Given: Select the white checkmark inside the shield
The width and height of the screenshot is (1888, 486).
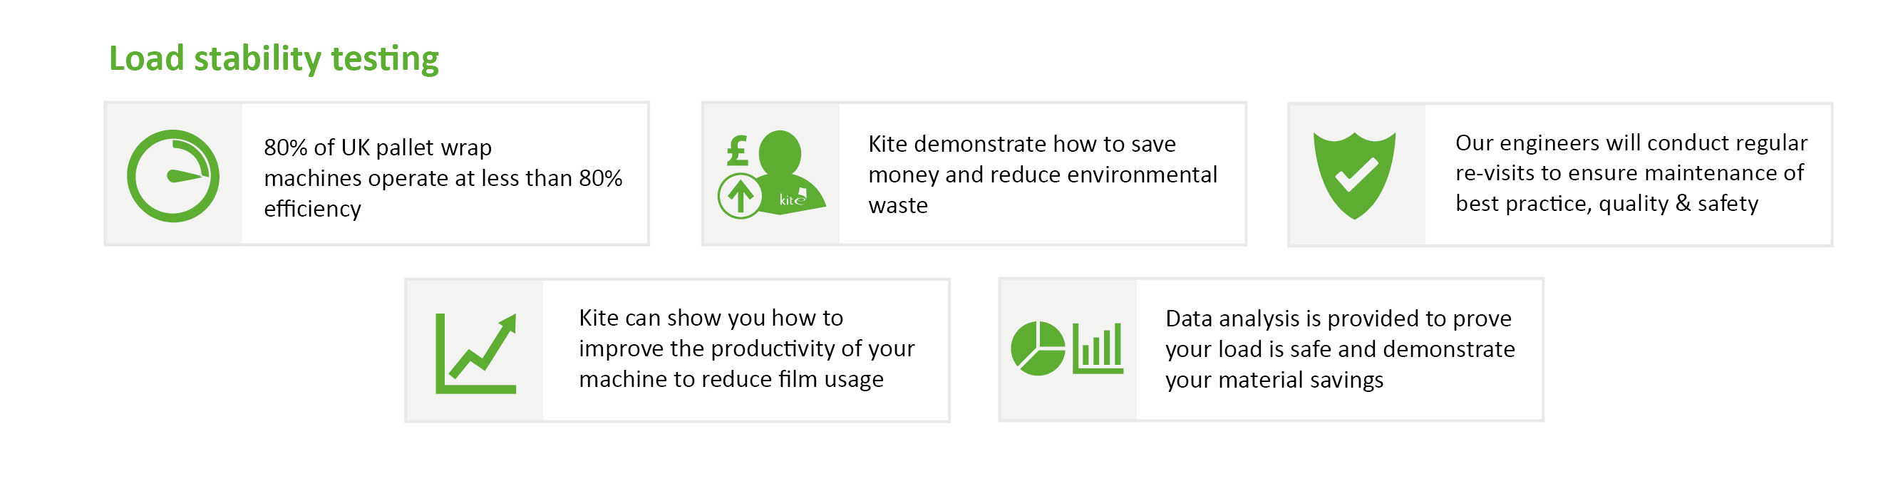Looking at the screenshot, I should tap(1356, 175).
